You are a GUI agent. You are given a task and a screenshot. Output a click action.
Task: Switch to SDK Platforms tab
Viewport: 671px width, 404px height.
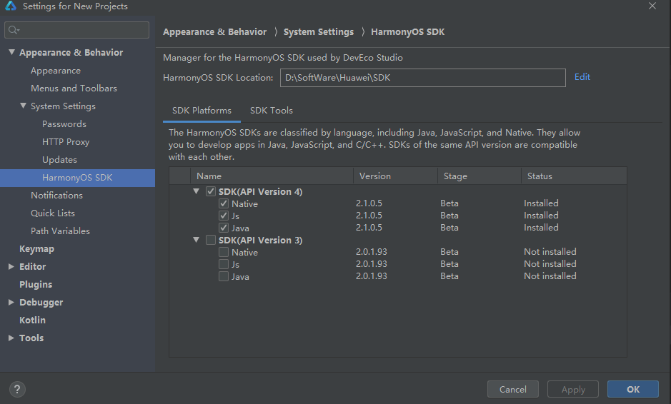click(202, 111)
